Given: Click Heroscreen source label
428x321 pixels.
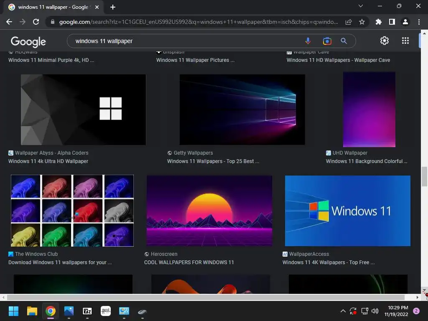Looking at the screenshot, I should [x=164, y=254].
